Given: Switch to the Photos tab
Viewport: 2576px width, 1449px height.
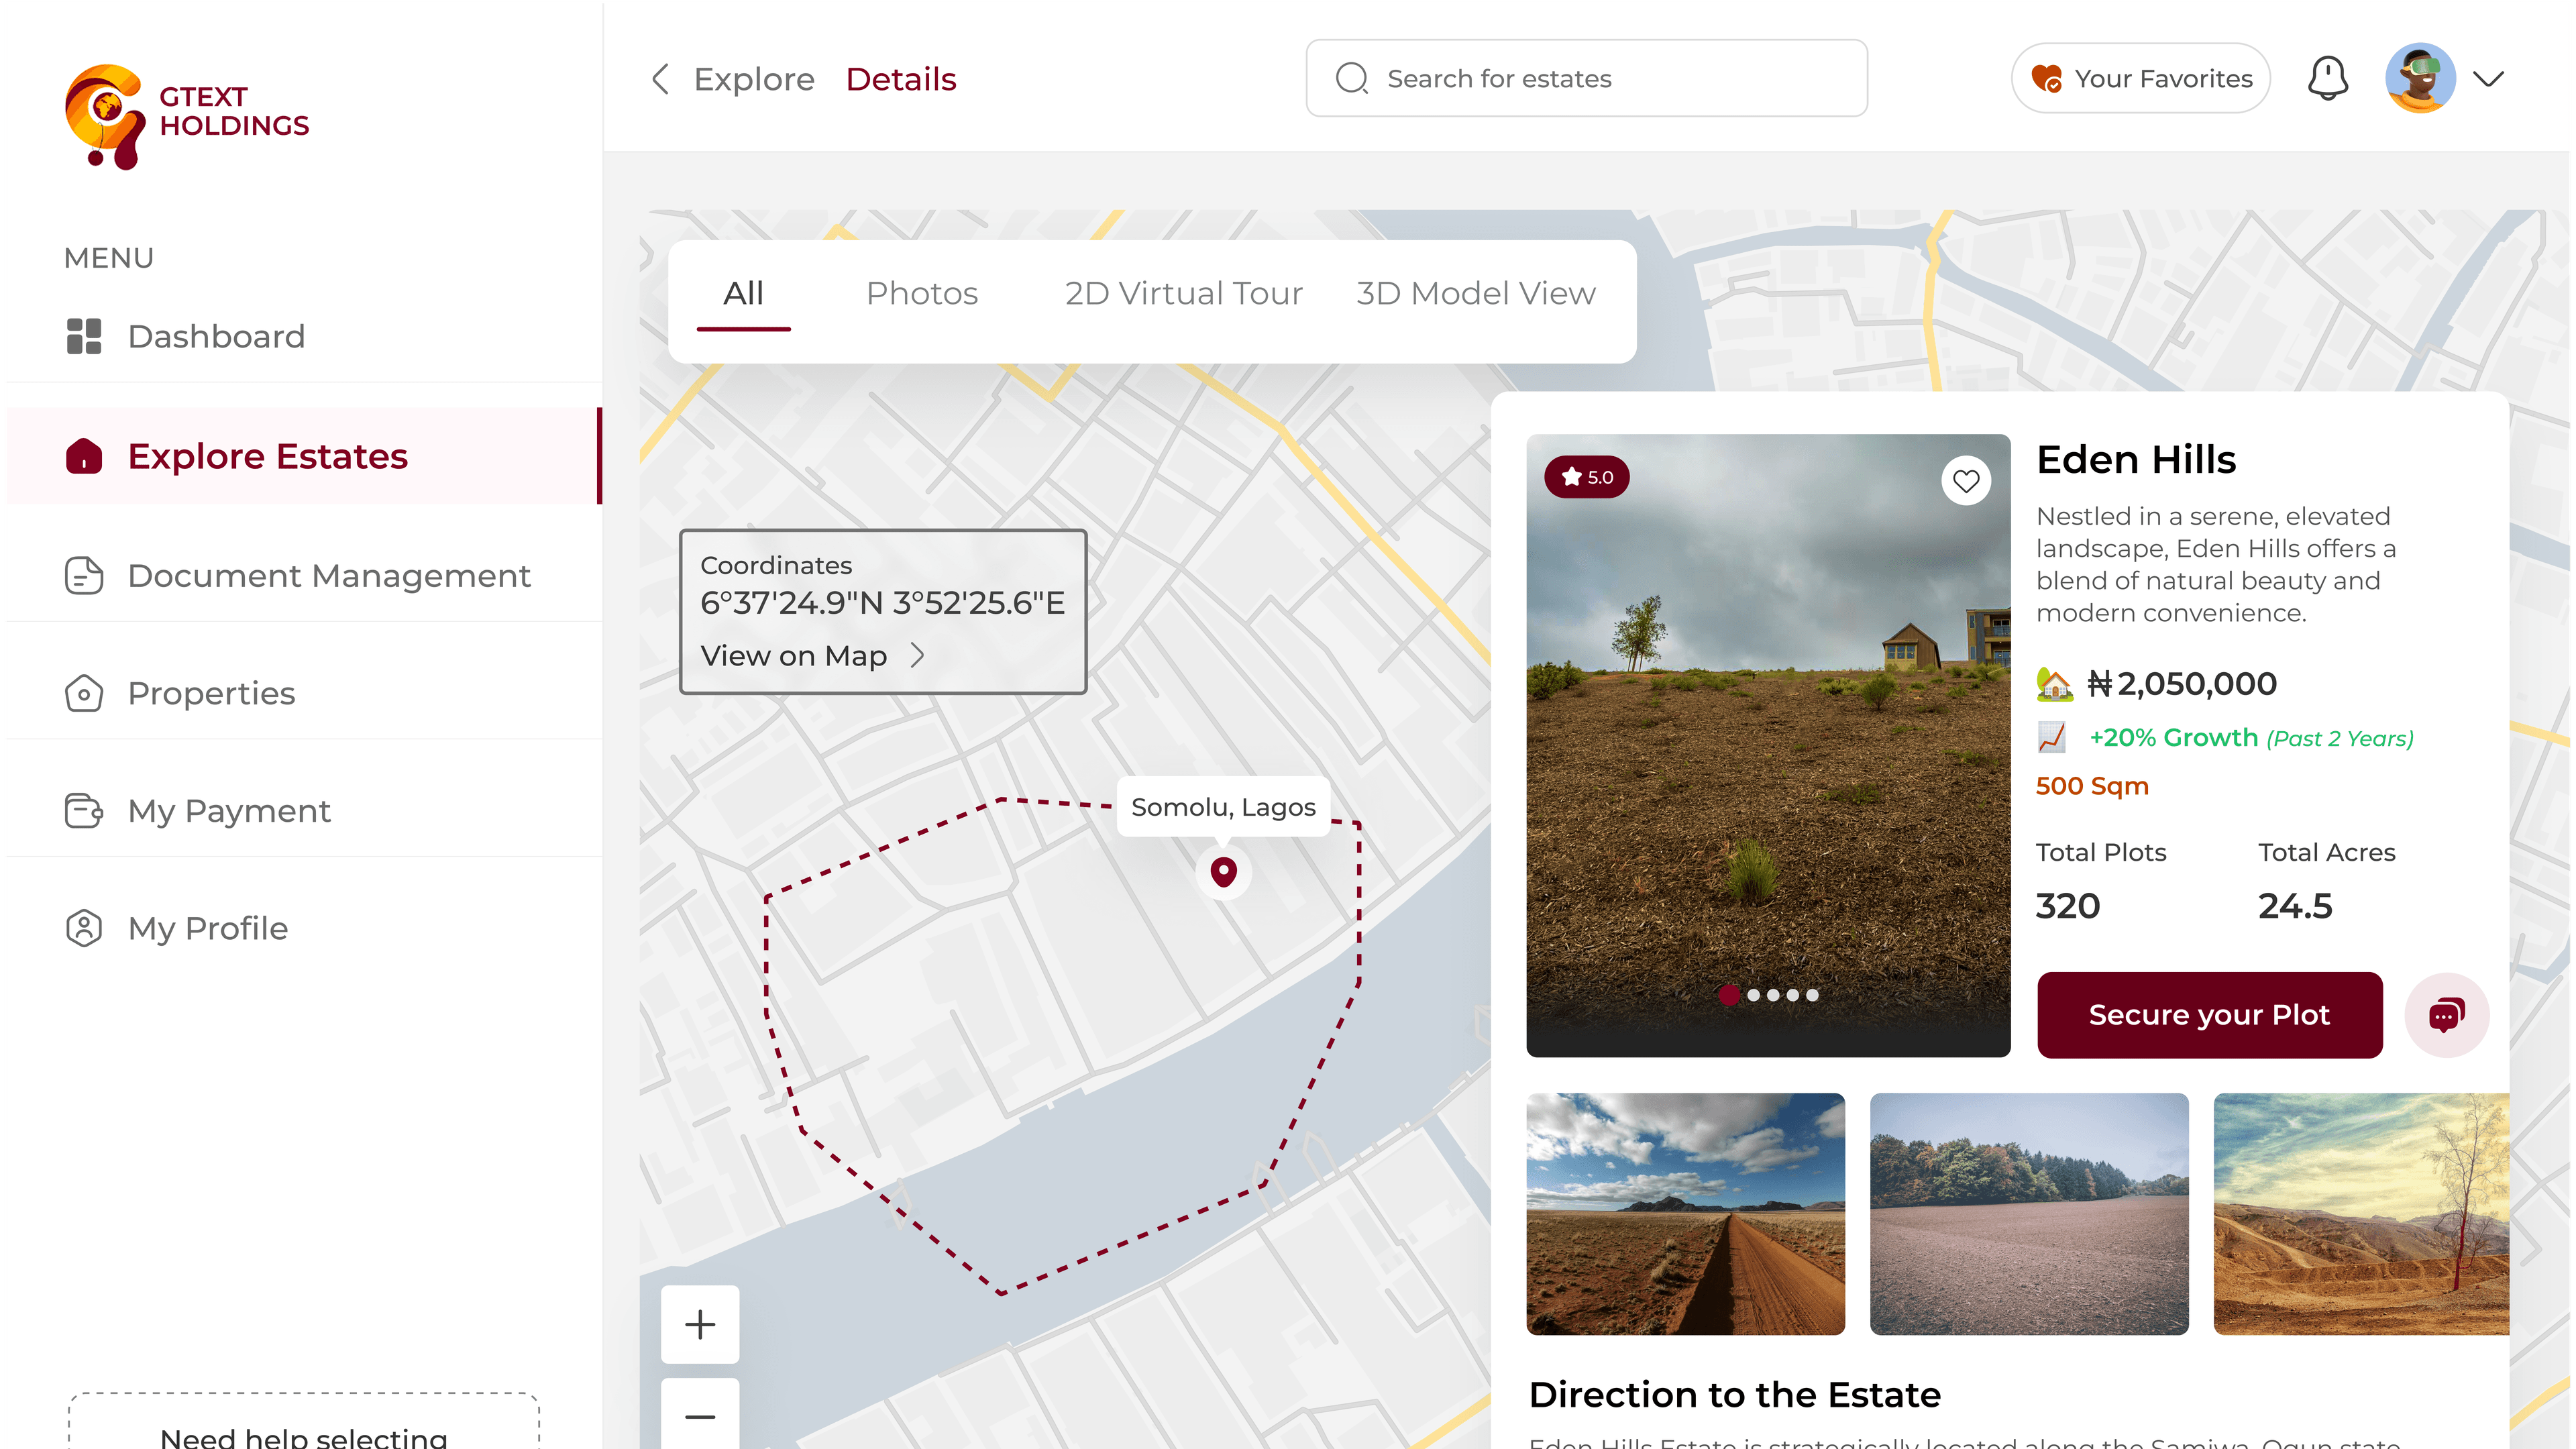Looking at the screenshot, I should point(922,293).
